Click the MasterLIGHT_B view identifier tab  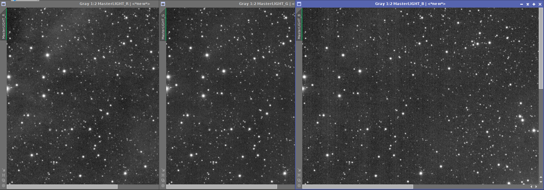tap(299, 26)
